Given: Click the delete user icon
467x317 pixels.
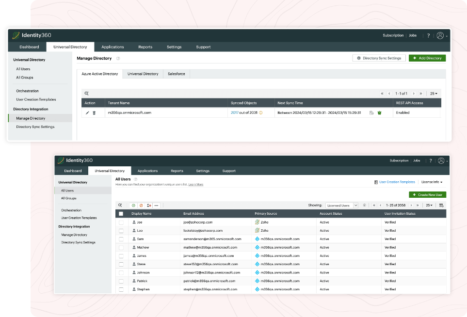Looking at the screenshot, I should (x=149, y=206).
